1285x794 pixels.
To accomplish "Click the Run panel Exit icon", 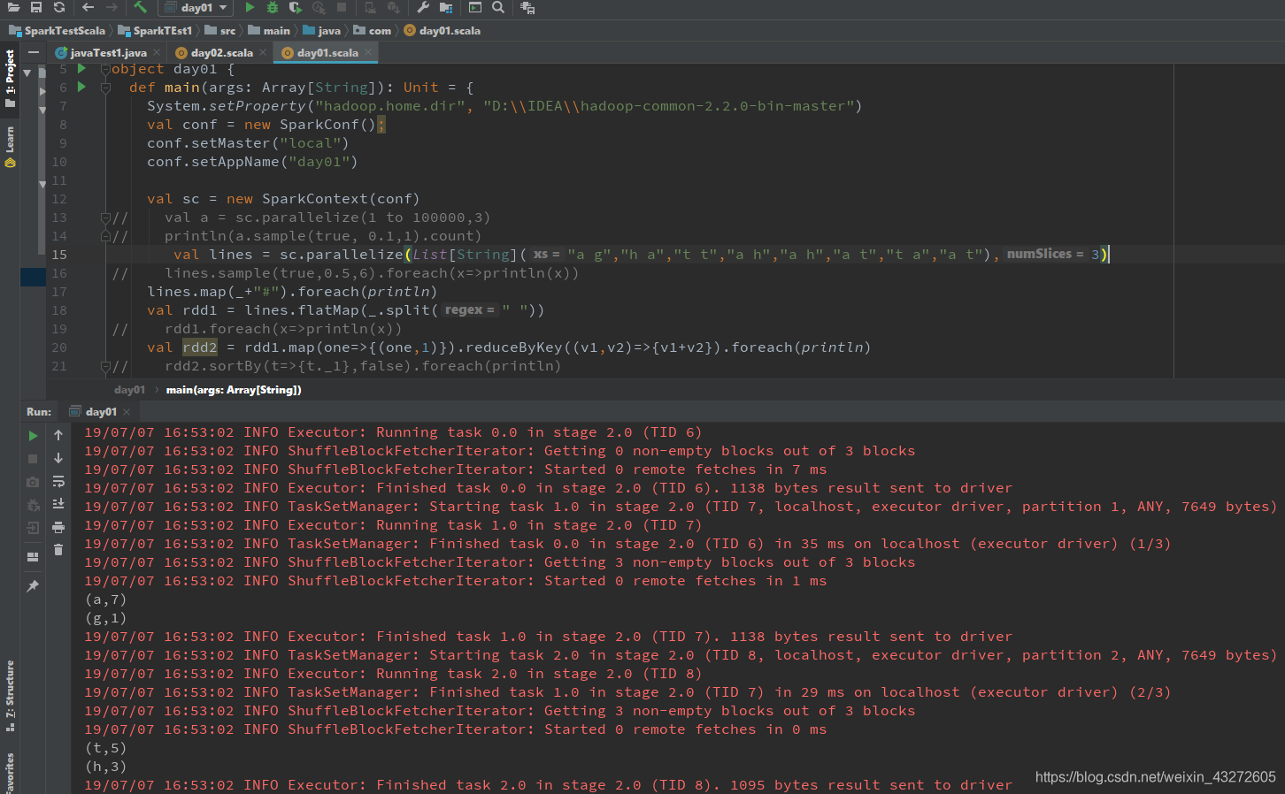I will 33,528.
